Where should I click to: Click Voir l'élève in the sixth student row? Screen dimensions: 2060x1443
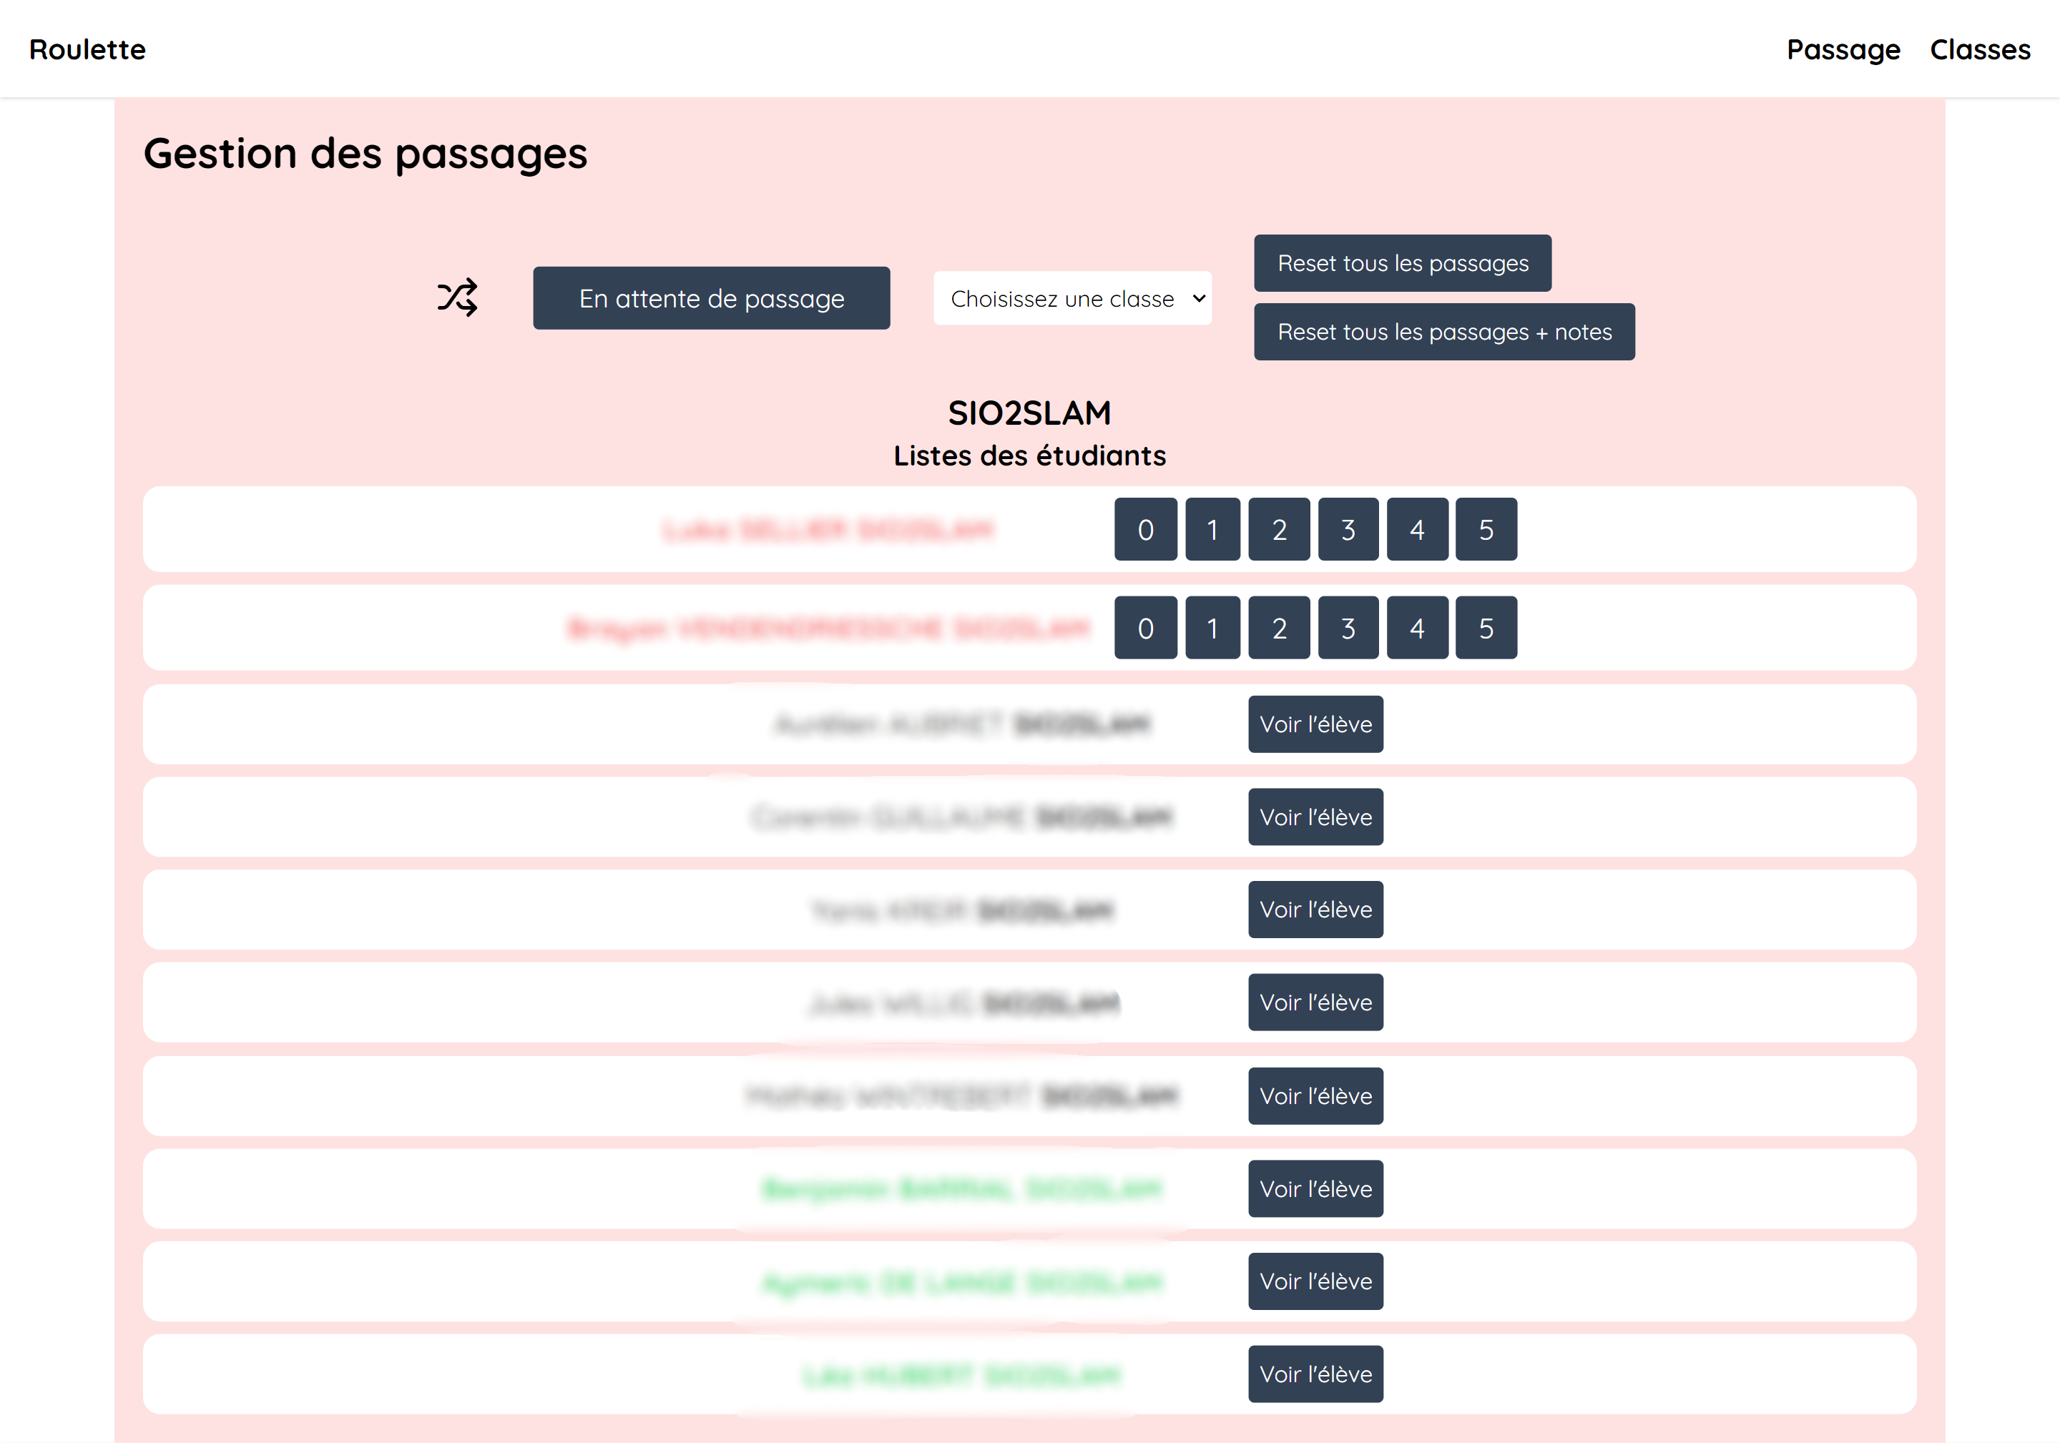(x=1315, y=1003)
